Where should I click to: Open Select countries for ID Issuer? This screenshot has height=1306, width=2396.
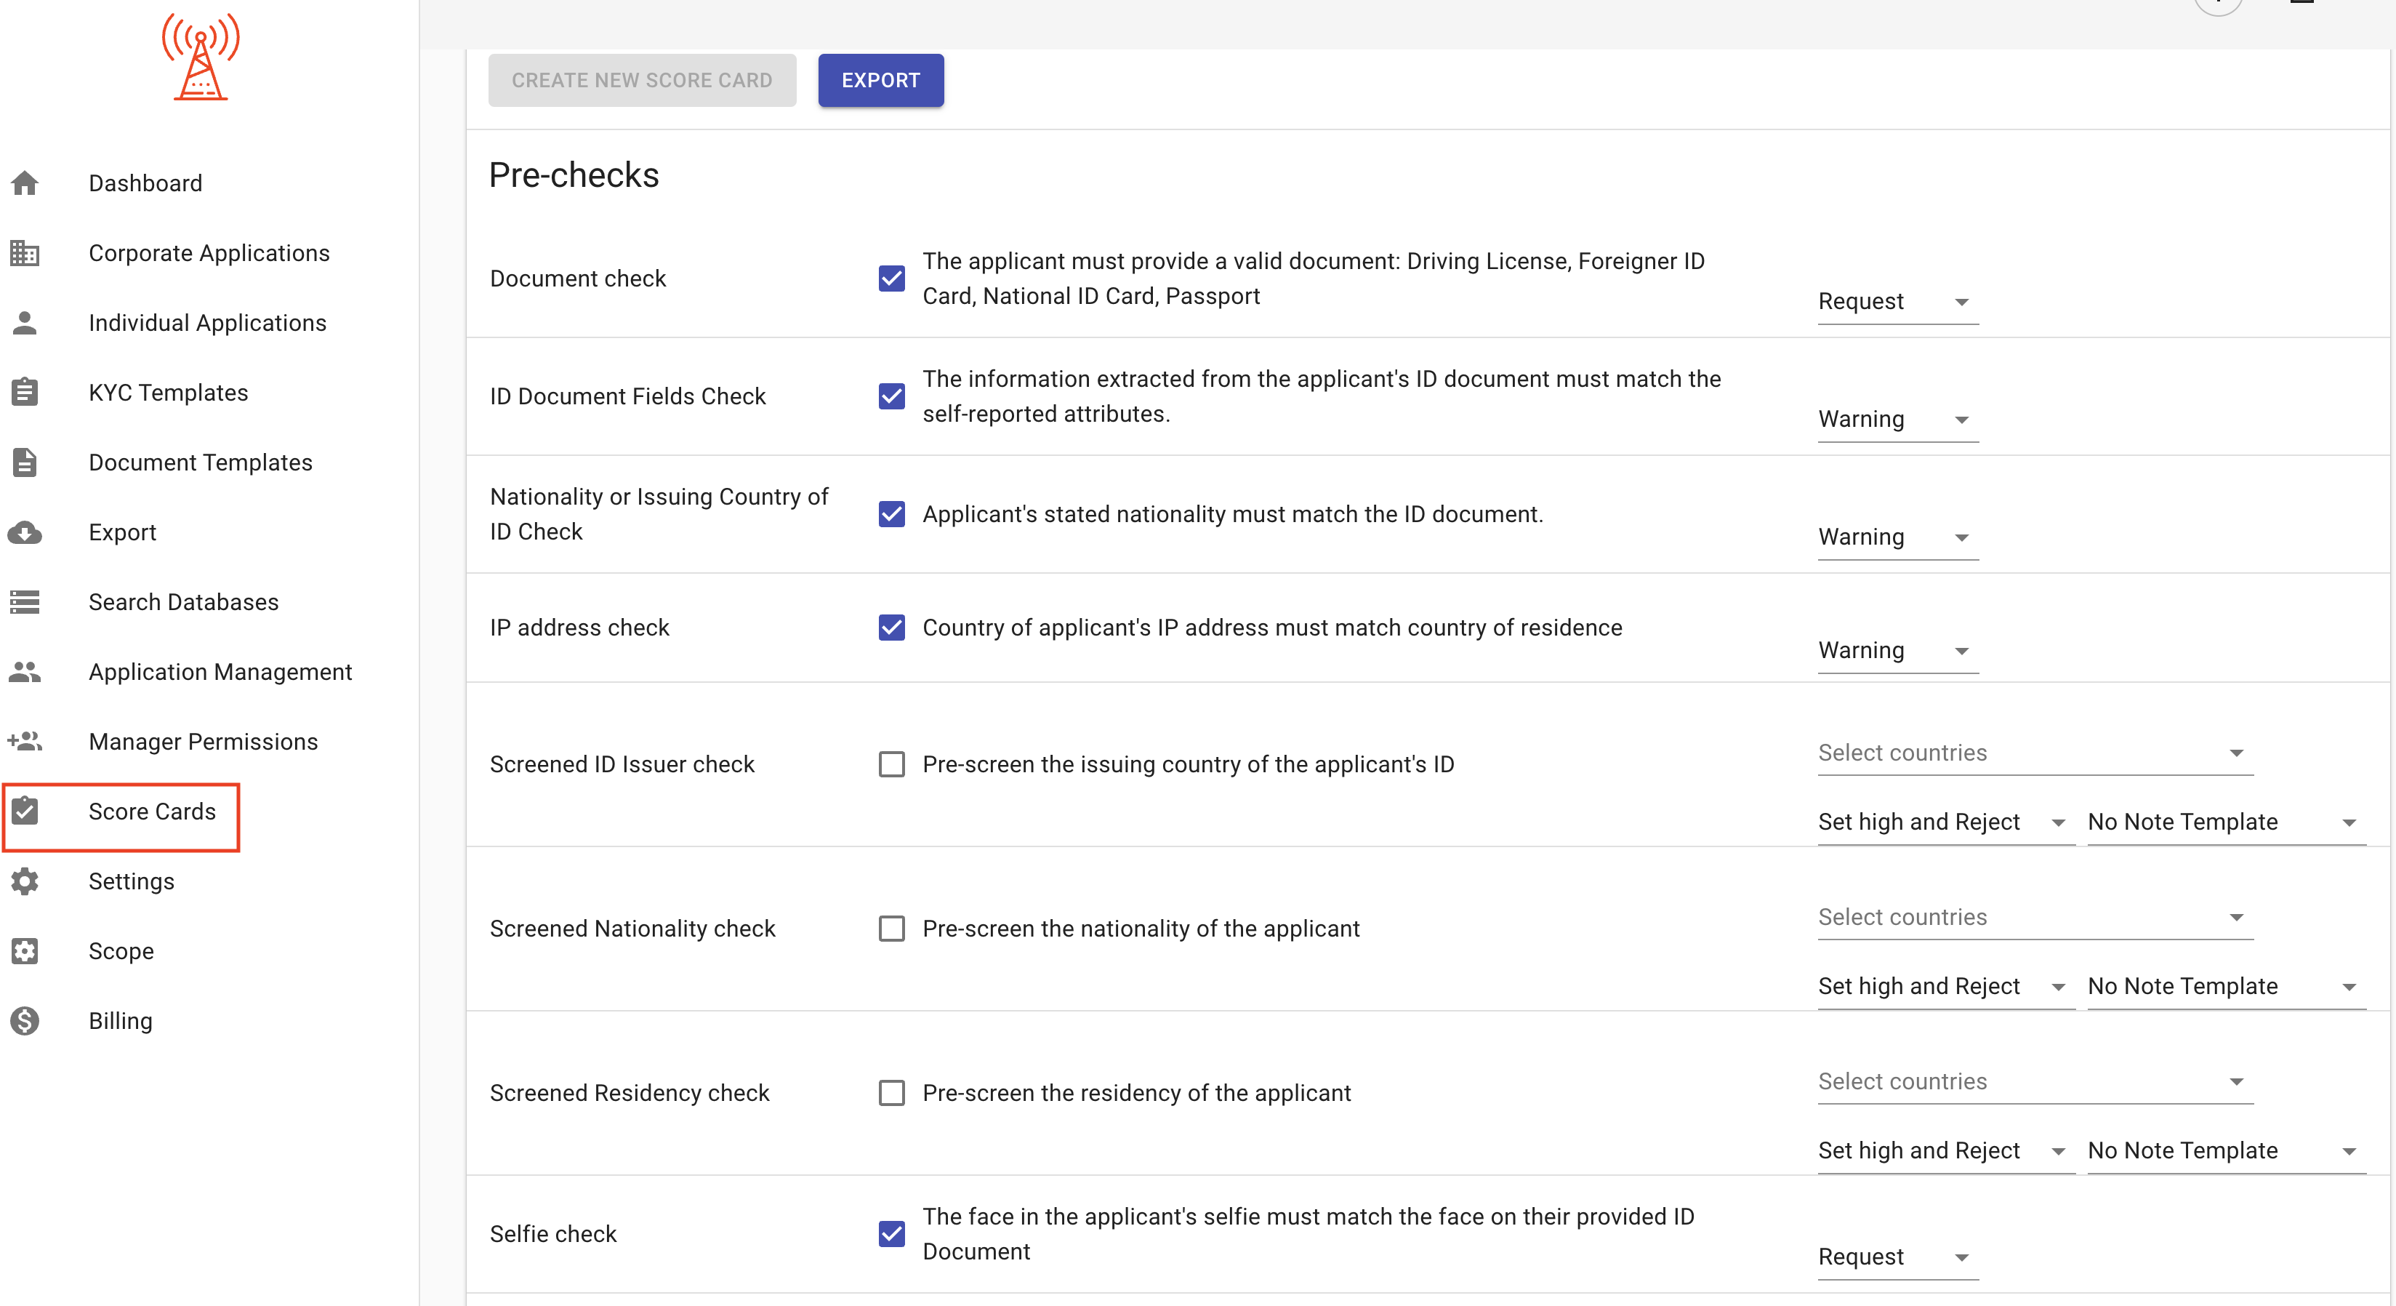point(2035,753)
